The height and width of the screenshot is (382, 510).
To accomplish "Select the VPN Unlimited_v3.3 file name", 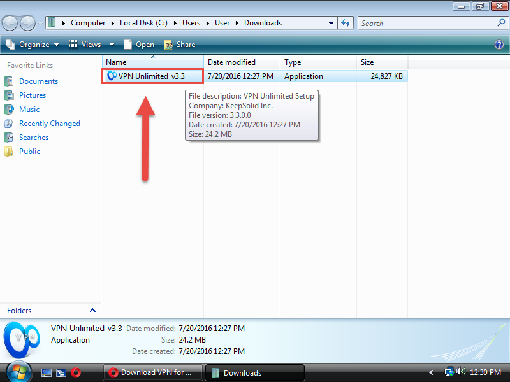I will (x=152, y=76).
